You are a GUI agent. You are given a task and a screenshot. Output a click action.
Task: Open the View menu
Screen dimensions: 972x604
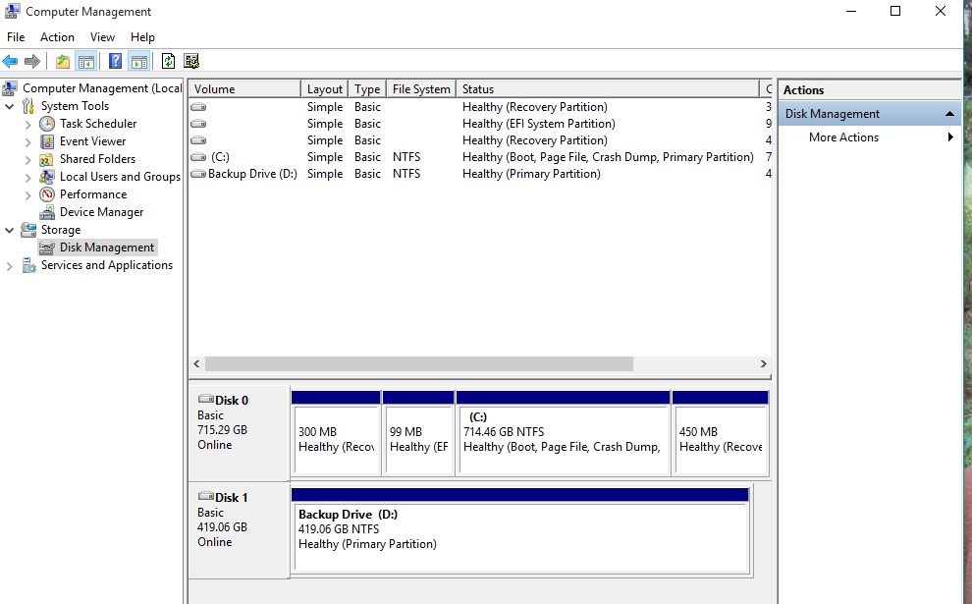[x=102, y=37]
